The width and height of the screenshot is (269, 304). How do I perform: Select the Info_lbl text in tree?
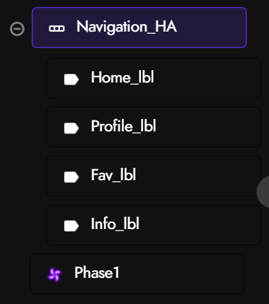point(115,224)
